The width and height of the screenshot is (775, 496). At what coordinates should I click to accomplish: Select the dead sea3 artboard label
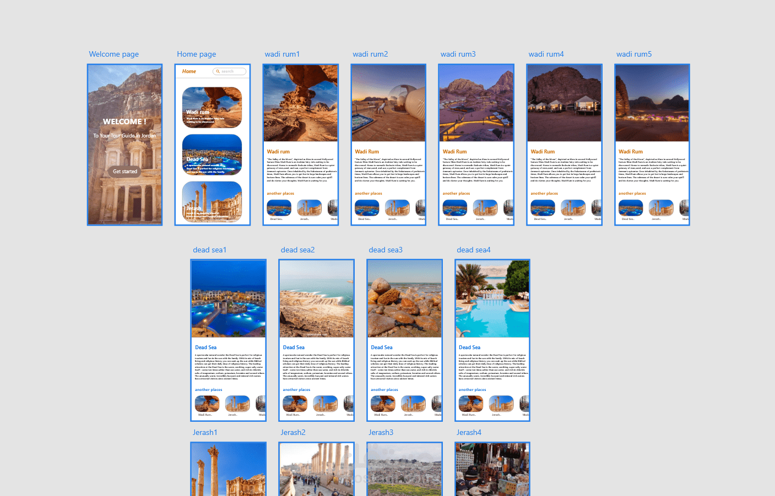[386, 250]
